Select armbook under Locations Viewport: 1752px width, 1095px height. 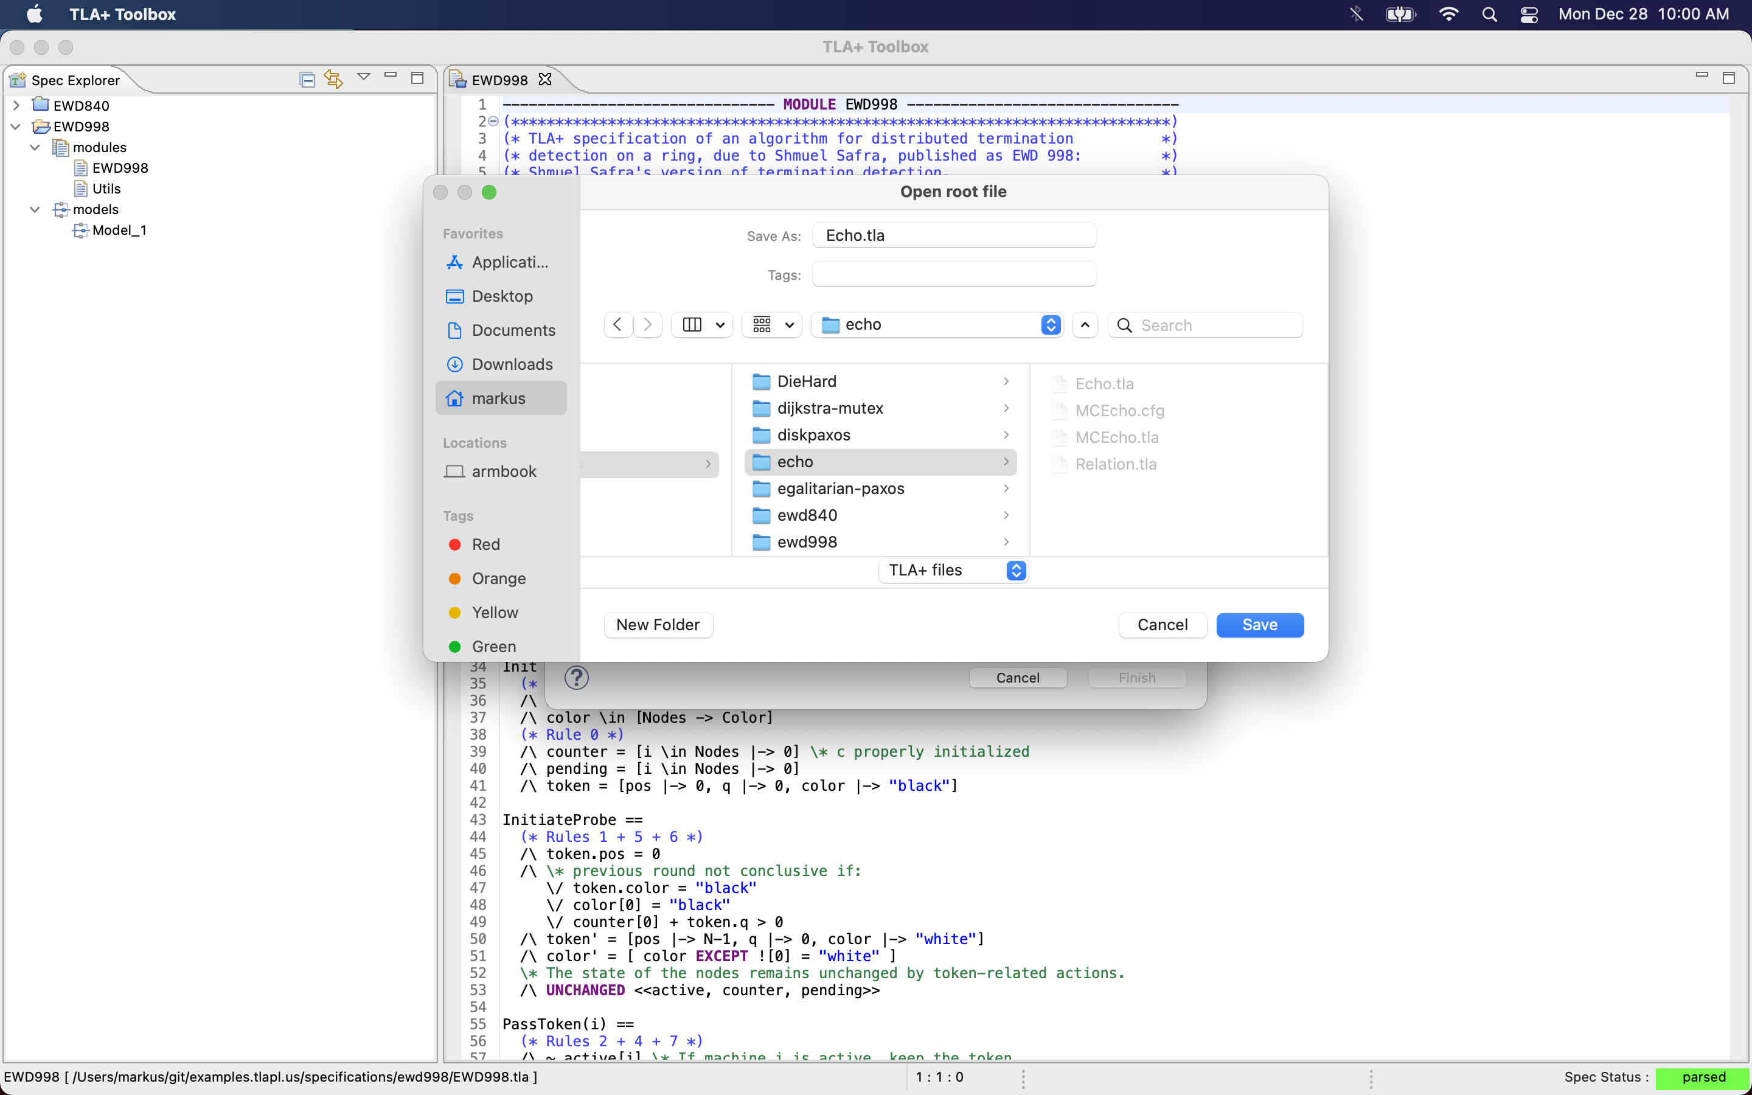tap(503, 471)
